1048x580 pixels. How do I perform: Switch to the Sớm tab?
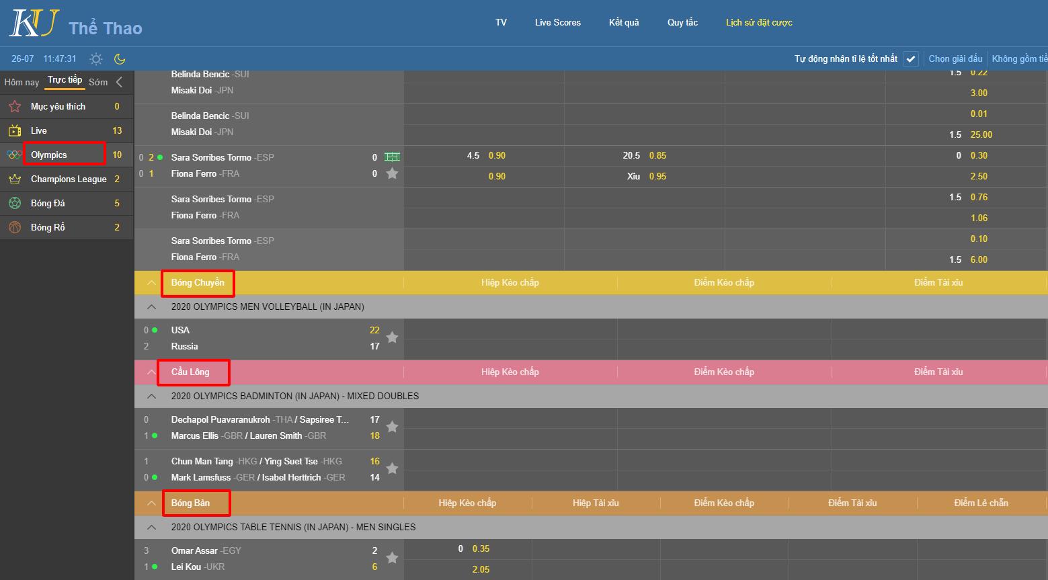point(98,82)
